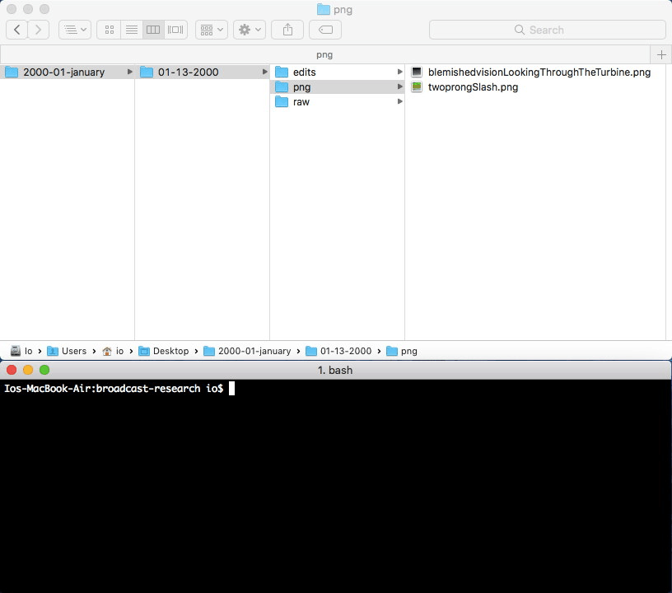
Task: Switch Finder to column view
Action: pyautogui.click(x=153, y=30)
